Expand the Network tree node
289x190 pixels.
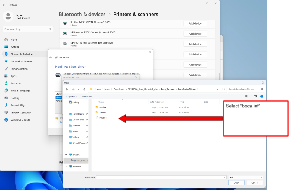(66, 166)
